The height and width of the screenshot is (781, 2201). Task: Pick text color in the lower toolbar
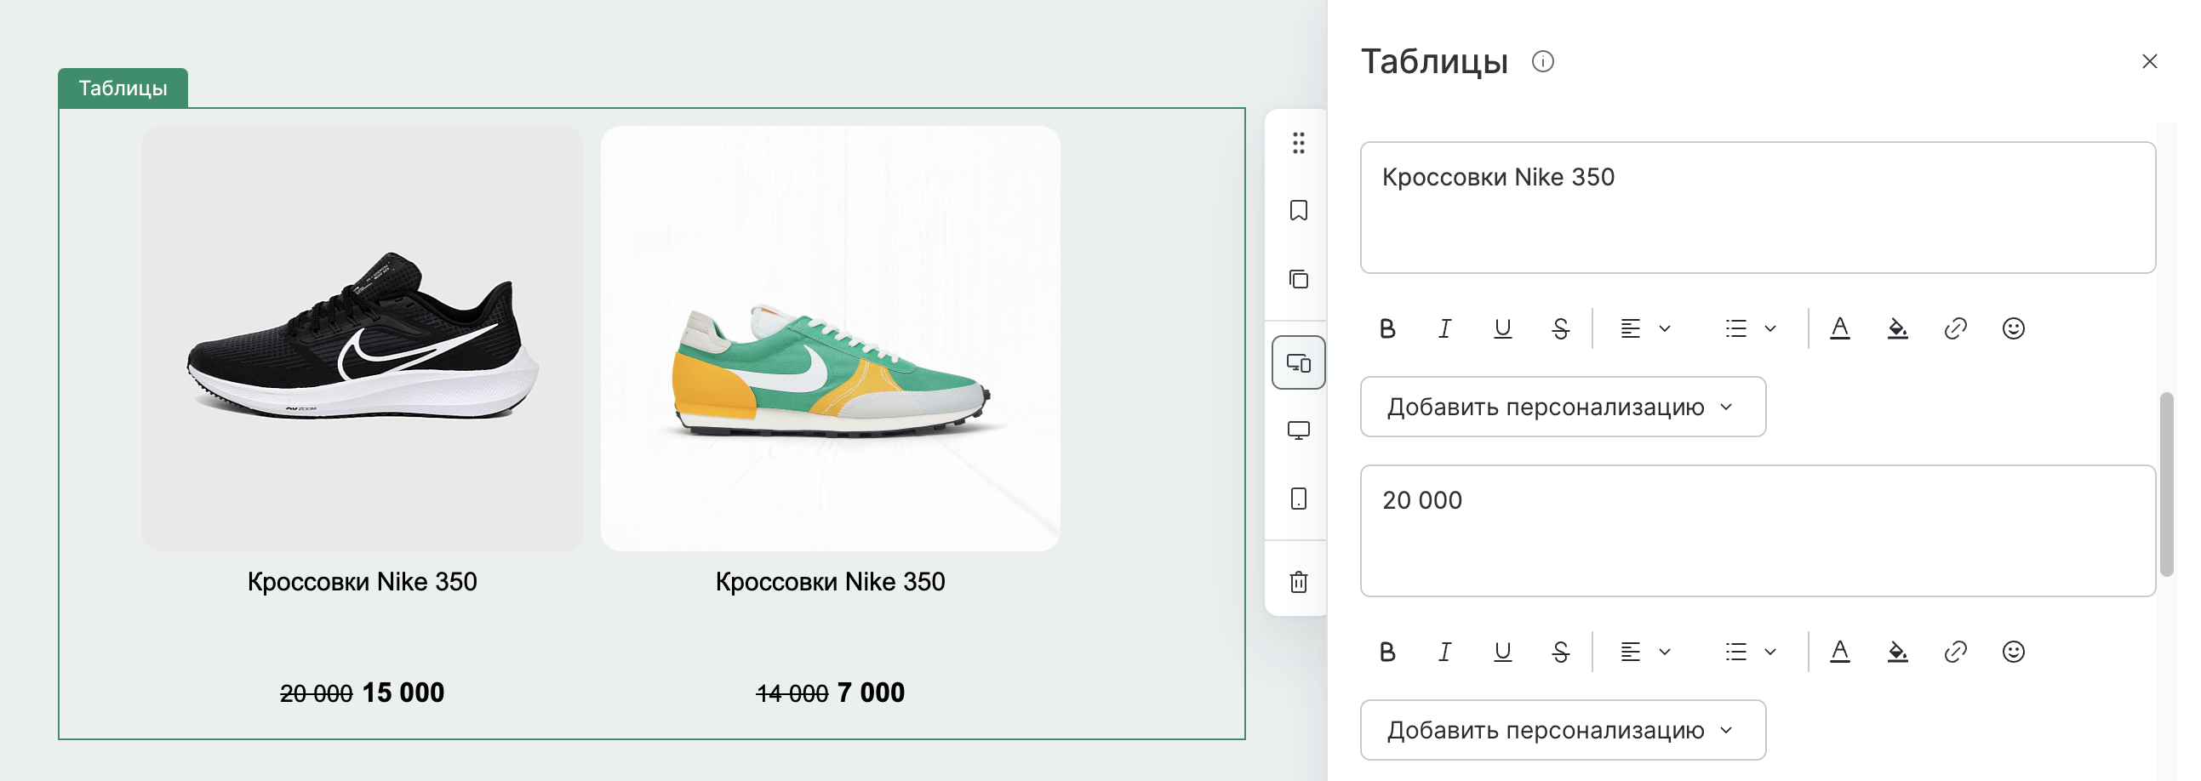1839,652
